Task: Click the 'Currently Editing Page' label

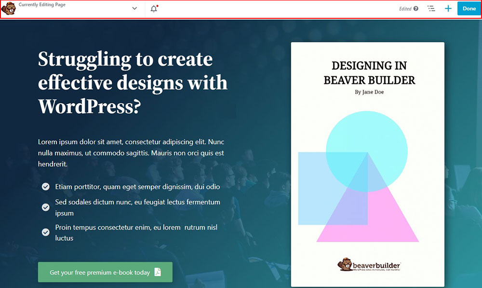Action: point(42,5)
